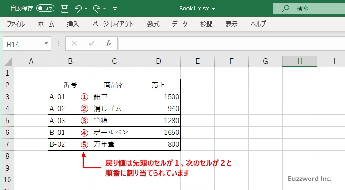Open the ファイル tab
This screenshot has height=190, width=345.
tap(16, 24)
